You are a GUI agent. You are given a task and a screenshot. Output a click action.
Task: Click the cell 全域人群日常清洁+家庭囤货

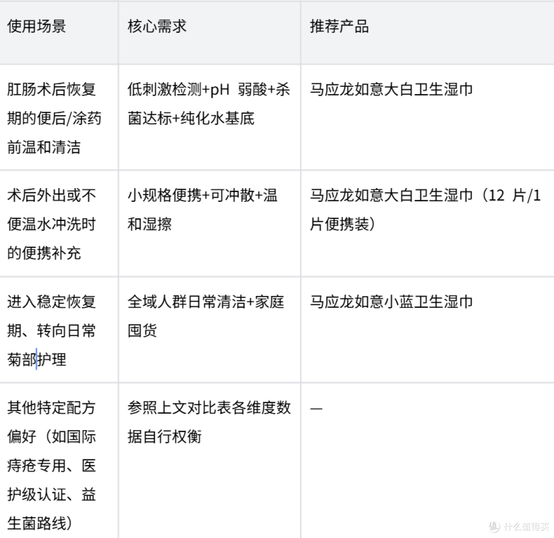[209, 330]
